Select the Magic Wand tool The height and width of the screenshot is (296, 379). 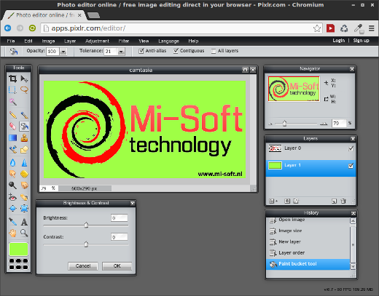[x=12, y=102]
